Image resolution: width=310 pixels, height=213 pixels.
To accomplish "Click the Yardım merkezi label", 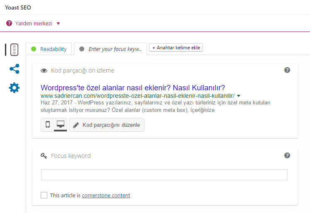I will pyautogui.click(x=34, y=23).
